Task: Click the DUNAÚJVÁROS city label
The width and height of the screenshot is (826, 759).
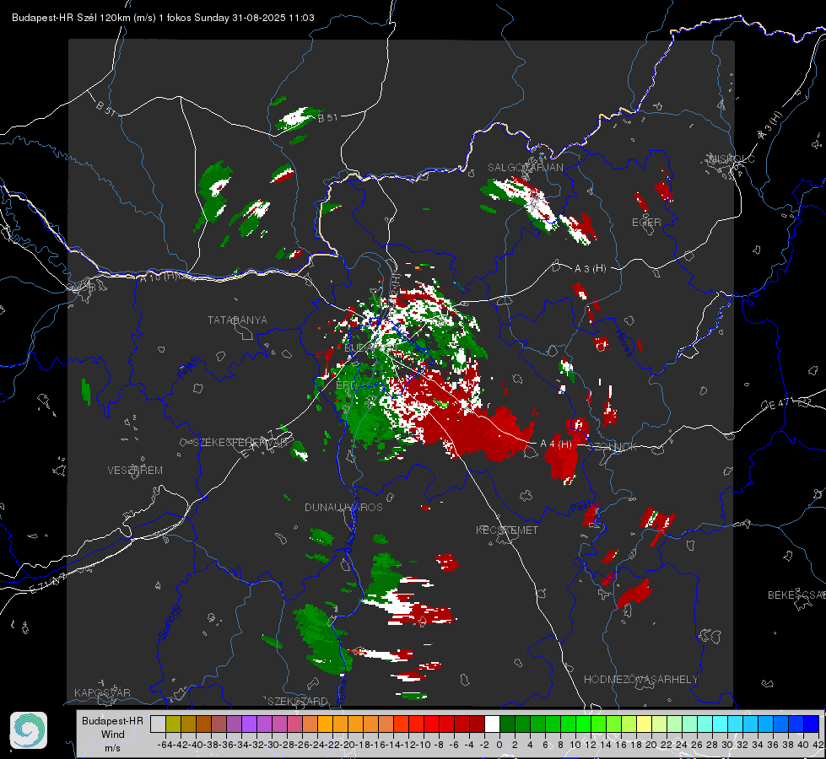Action: pyautogui.click(x=343, y=507)
